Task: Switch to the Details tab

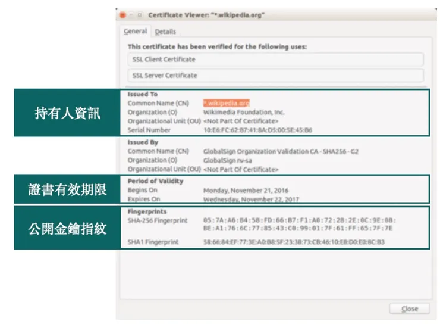Action: point(165,32)
